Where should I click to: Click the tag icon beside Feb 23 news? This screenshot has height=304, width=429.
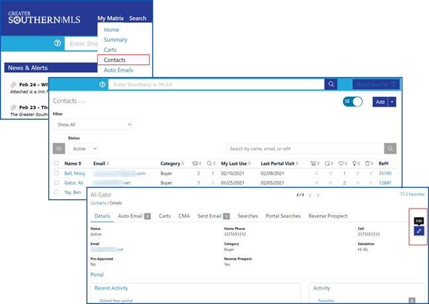[13, 107]
